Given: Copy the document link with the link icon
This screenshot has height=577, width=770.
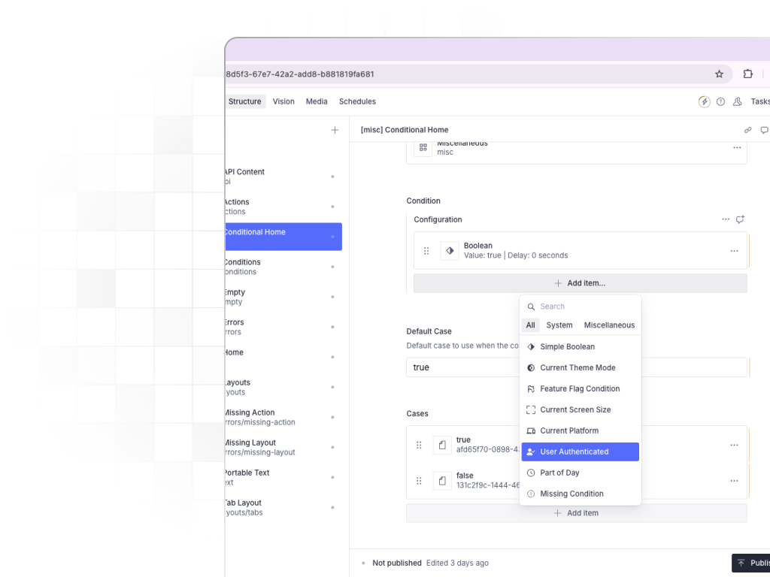Looking at the screenshot, I should [x=747, y=130].
